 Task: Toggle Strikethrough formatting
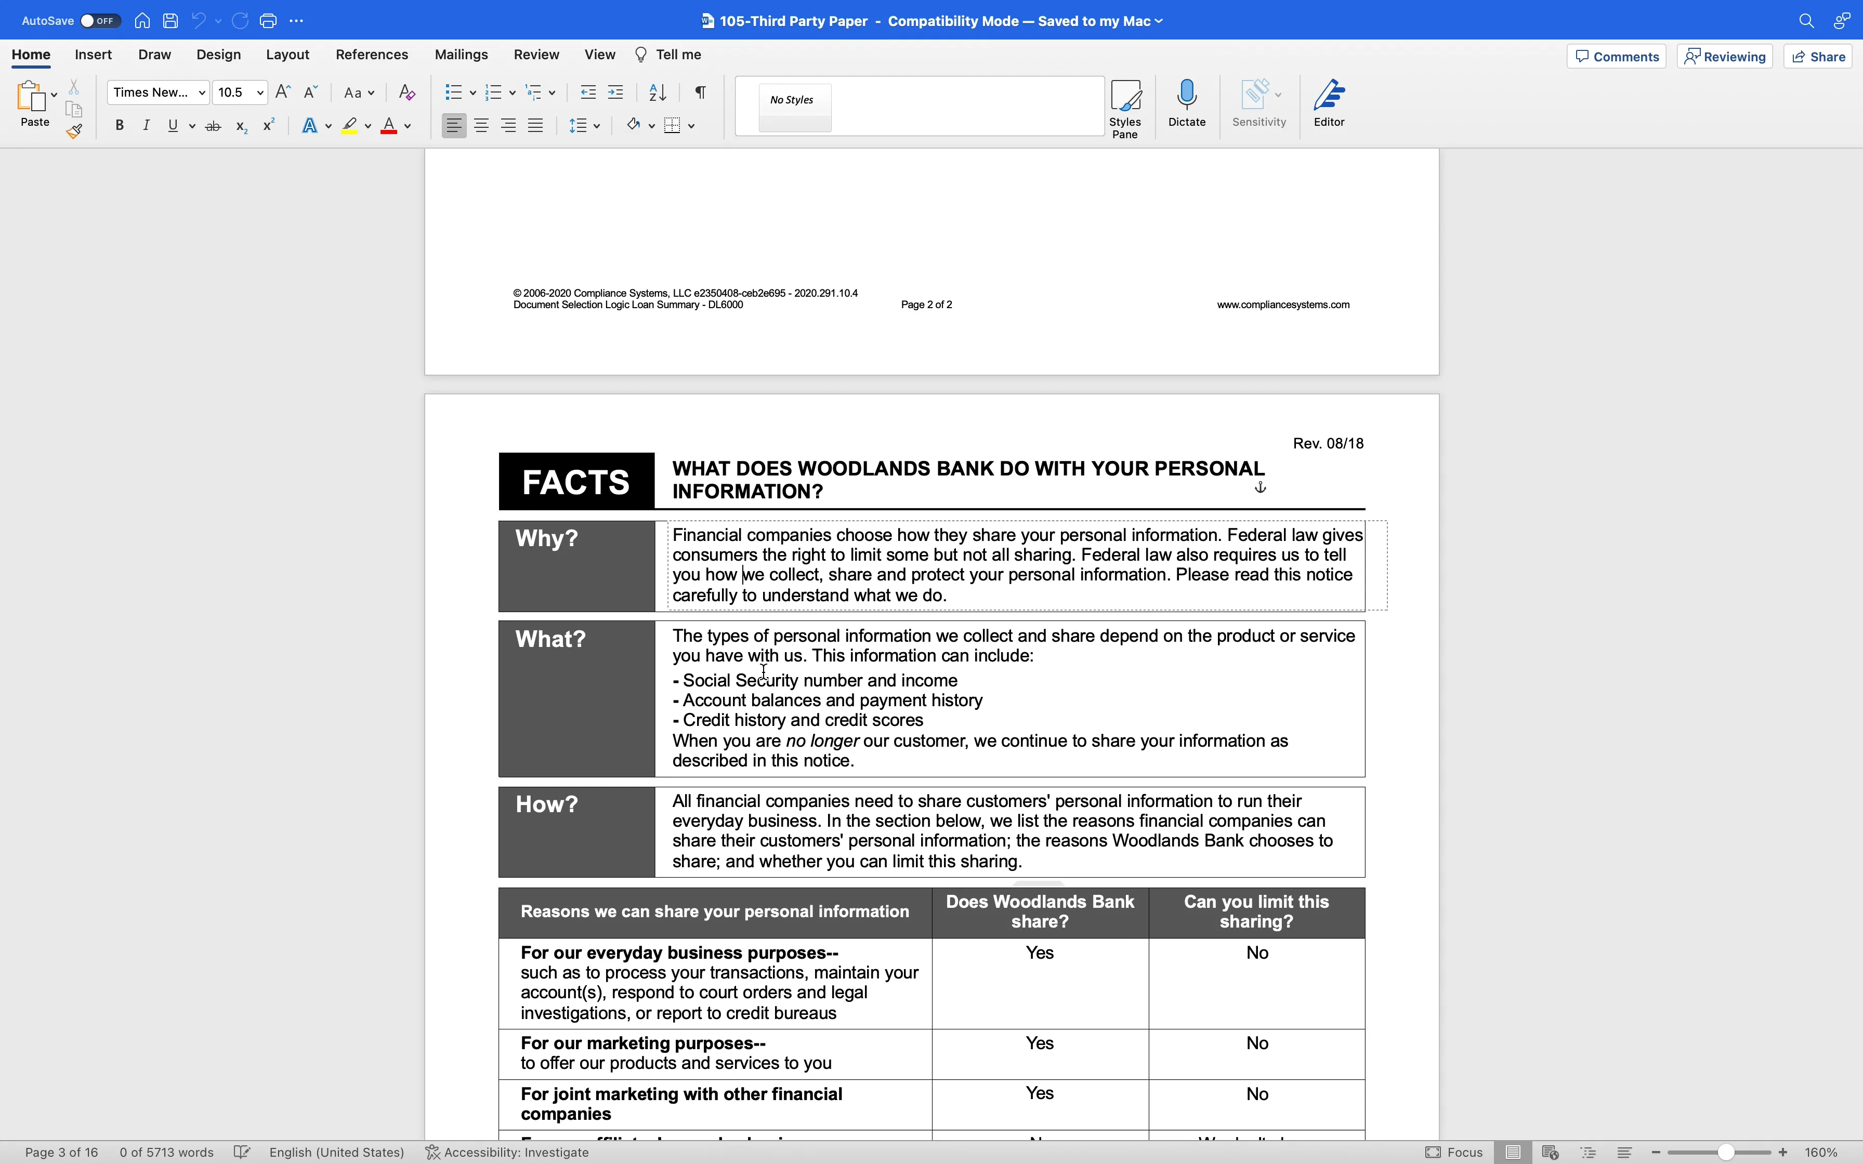coord(214,125)
